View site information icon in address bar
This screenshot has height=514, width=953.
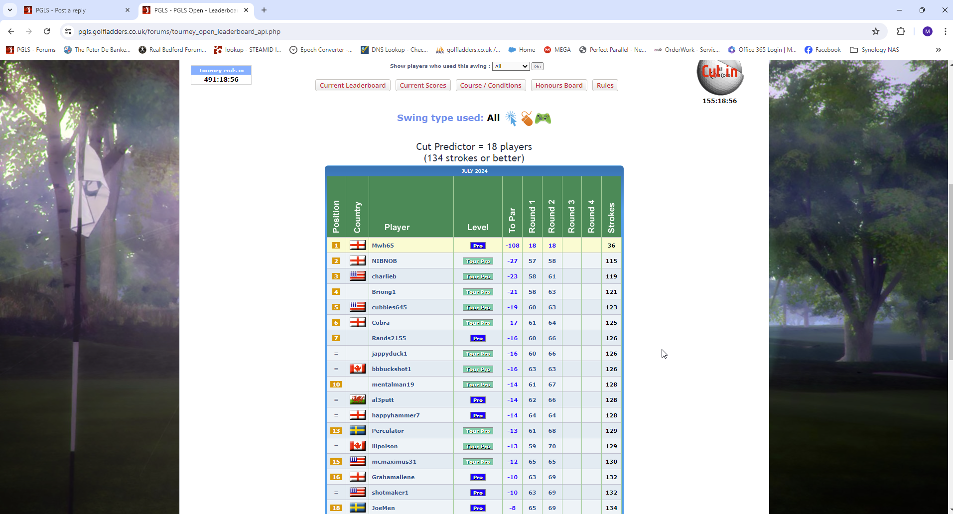pos(68,31)
